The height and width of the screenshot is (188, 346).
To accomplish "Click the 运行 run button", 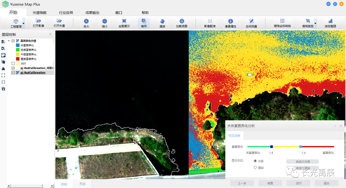I will tap(299, 183).
